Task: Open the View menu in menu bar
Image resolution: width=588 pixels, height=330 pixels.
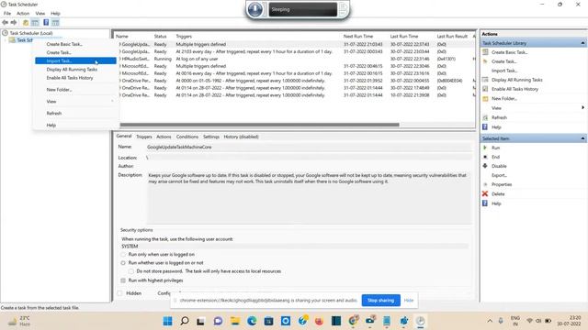Action: 40,14
